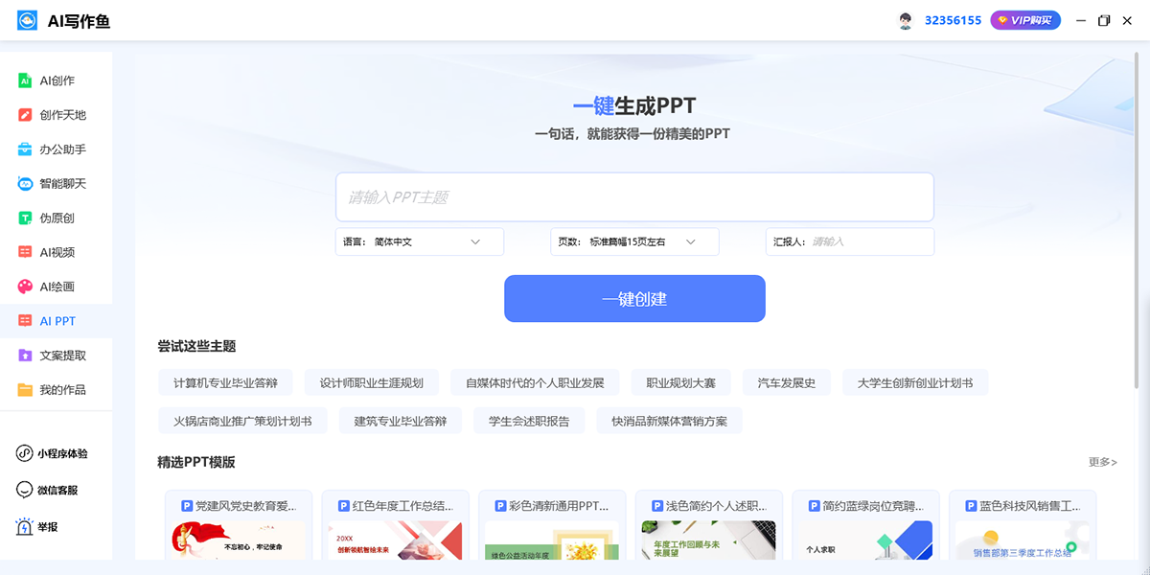Click the AI视频 sidebar icon
The height and width of the screenshot is (575, 1150).
25,252
